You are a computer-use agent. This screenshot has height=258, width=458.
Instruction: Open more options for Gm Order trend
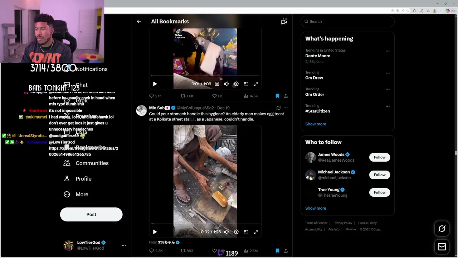[388, 90]
